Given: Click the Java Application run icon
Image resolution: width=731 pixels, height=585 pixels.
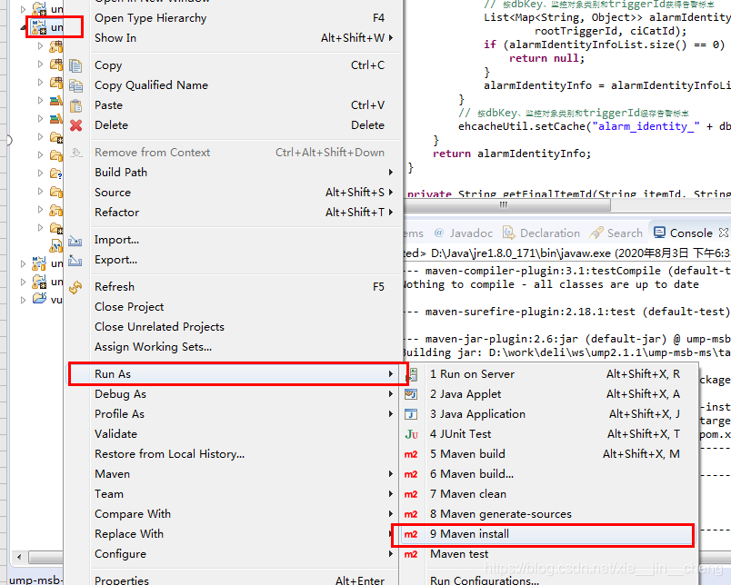Looking at the screenshot, I should pyautogui.click(x=411, y=414).
